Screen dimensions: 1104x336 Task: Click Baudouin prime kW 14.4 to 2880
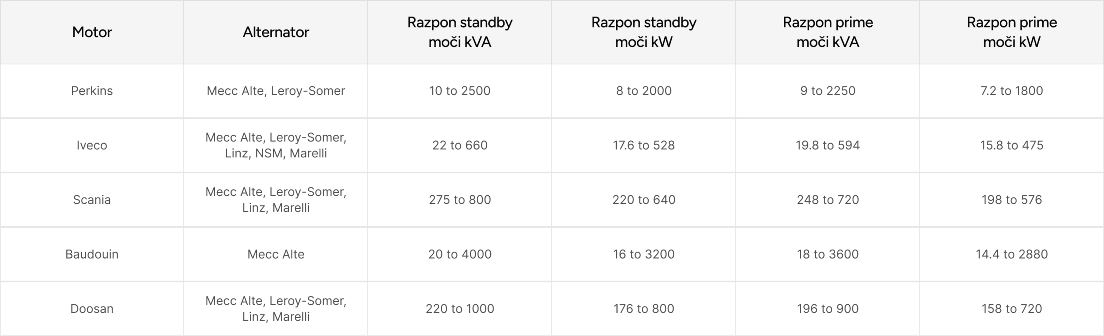(x=1012, y=254)
